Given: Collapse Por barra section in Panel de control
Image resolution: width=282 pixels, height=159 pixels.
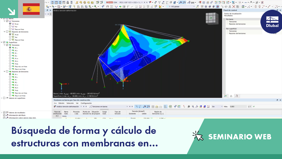Looking at the screenshot, I should [225, 19].
